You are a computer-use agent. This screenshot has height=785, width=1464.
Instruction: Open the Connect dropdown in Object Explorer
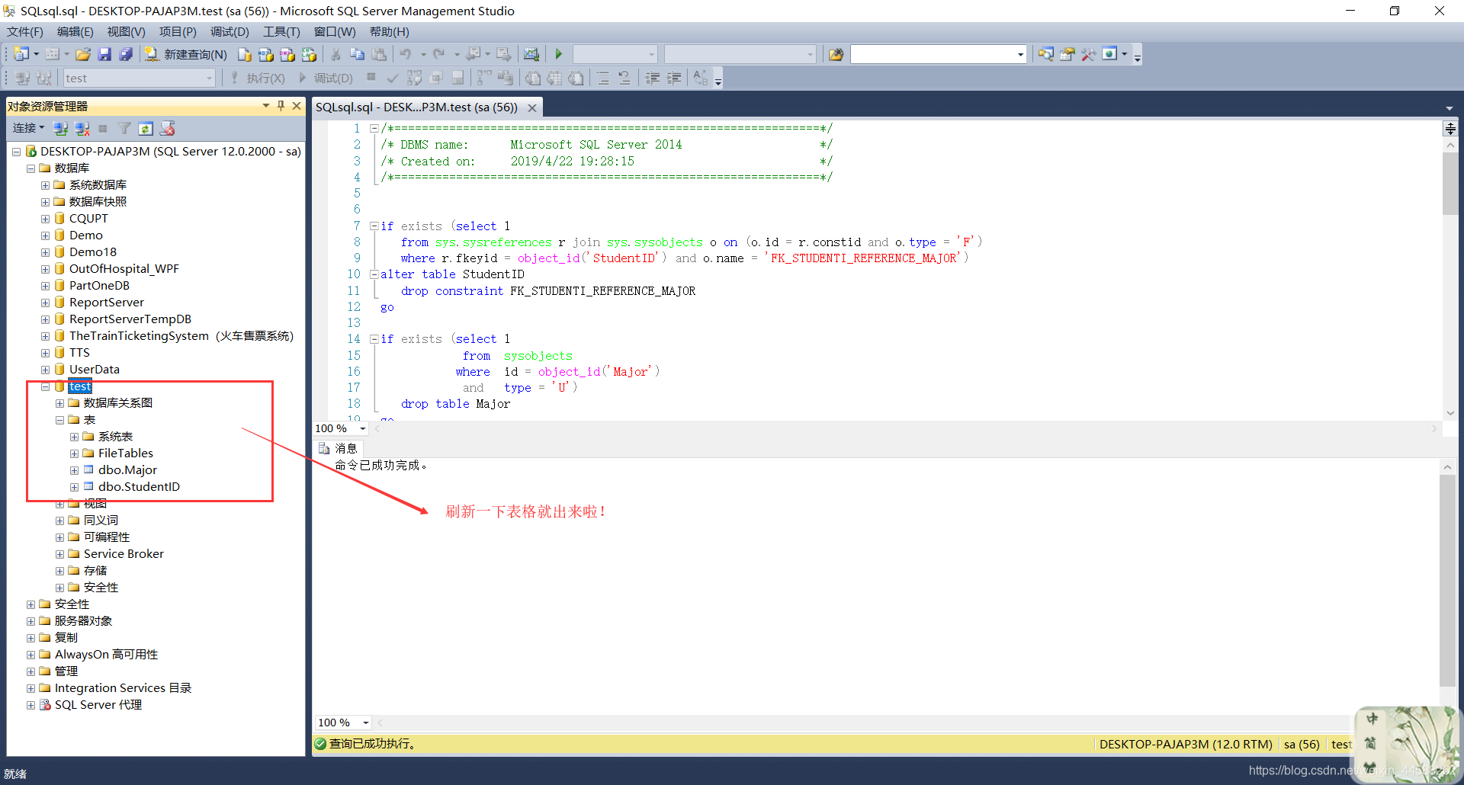28,128
